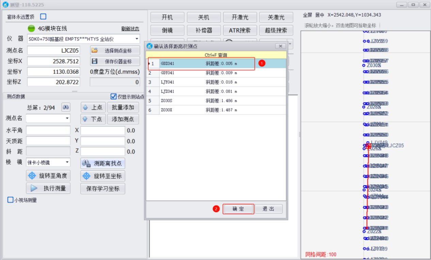Image resolution: width=431 pixels, height=260 pixels.
Task: Click the 刷新状态 link
Action: [x=130, y=29]
